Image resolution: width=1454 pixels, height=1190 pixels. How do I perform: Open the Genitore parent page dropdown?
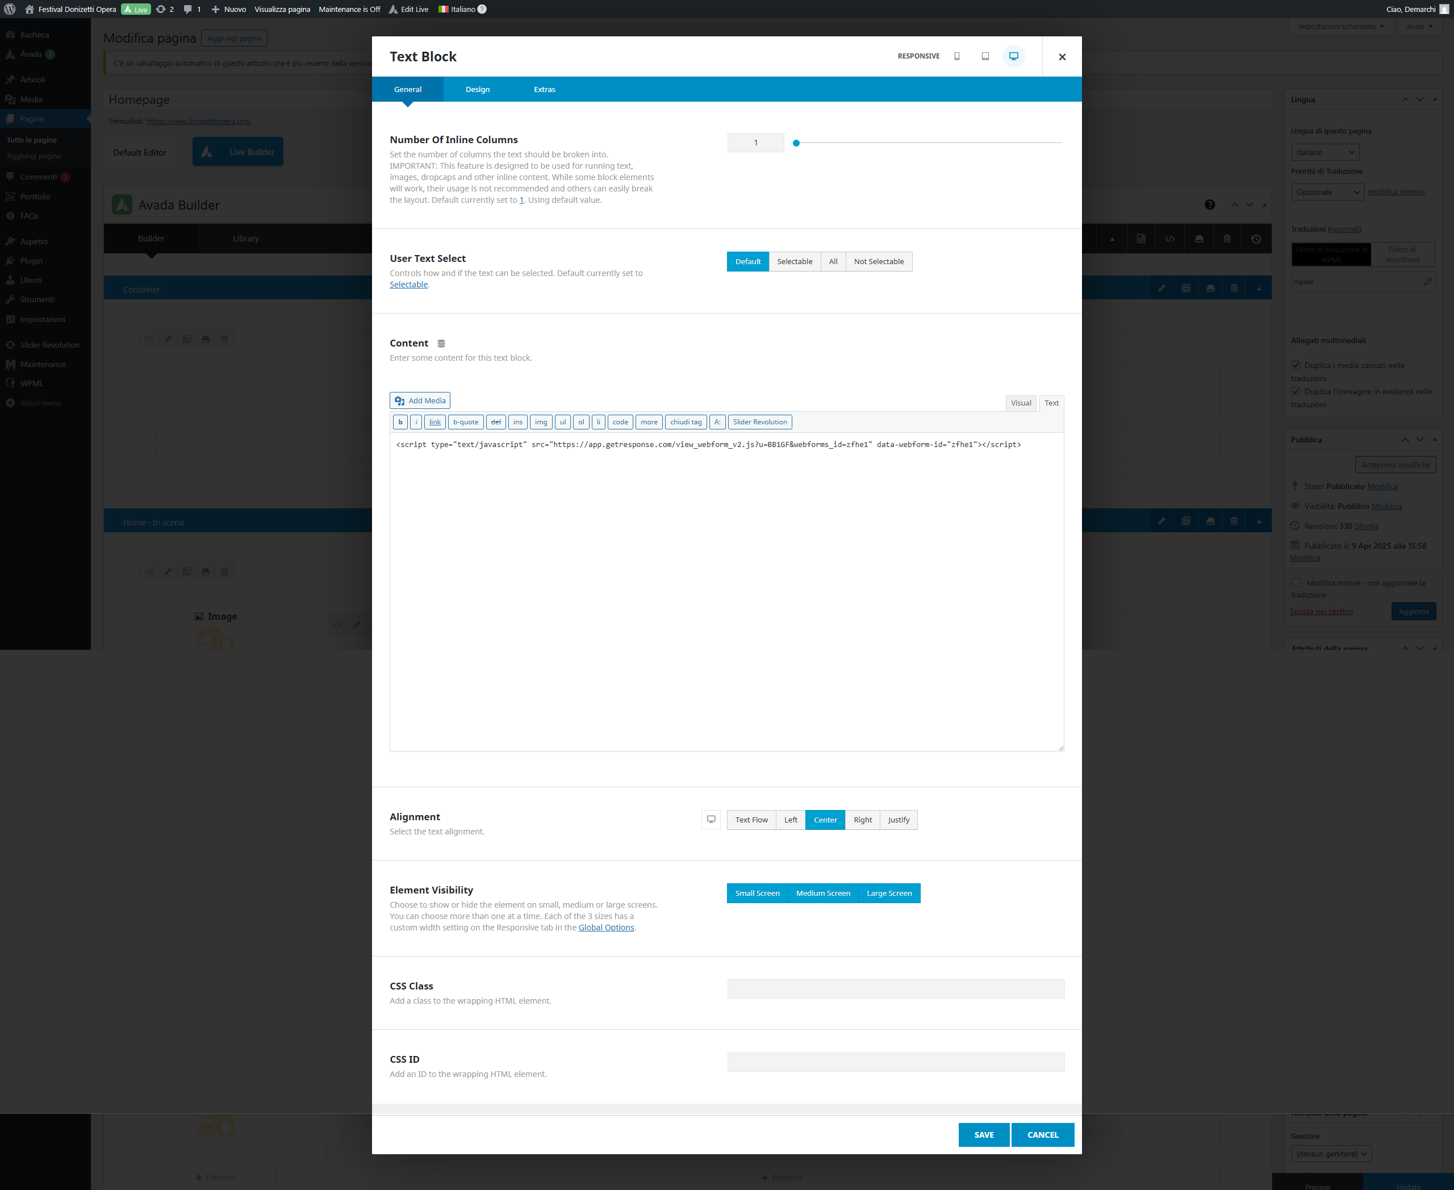(x=1331, y=1154)
